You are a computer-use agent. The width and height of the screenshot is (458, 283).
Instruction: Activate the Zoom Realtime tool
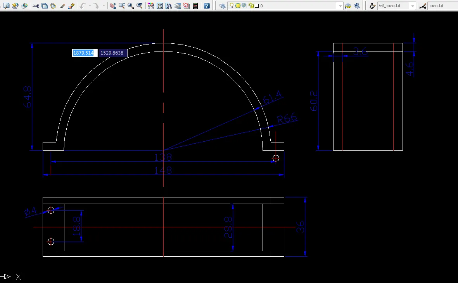pos(122,5)
